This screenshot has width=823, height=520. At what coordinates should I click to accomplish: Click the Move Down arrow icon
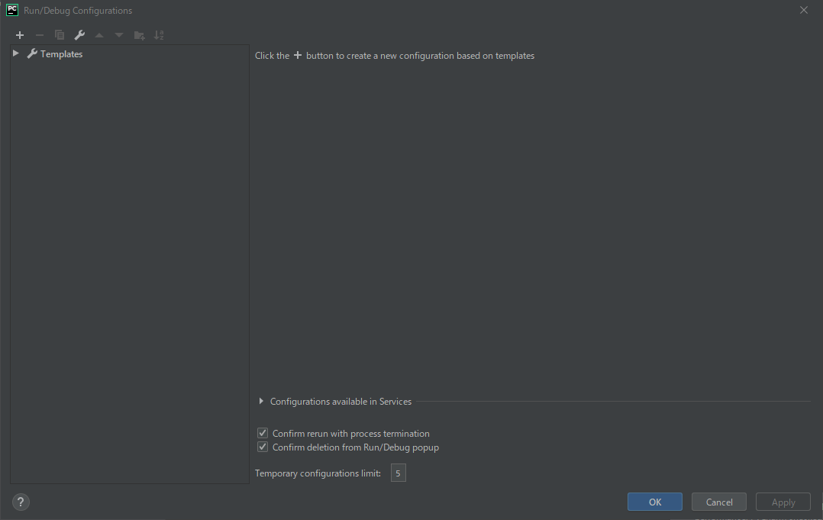click(x=119, y=35)
